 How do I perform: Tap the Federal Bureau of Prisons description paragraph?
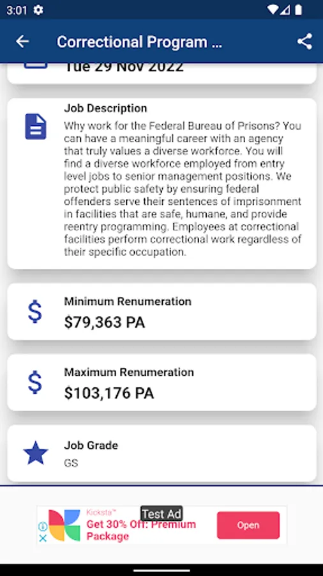coord(183,189)
